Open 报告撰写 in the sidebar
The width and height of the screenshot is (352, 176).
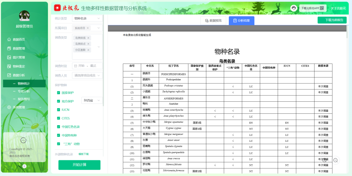click(24, 99)
